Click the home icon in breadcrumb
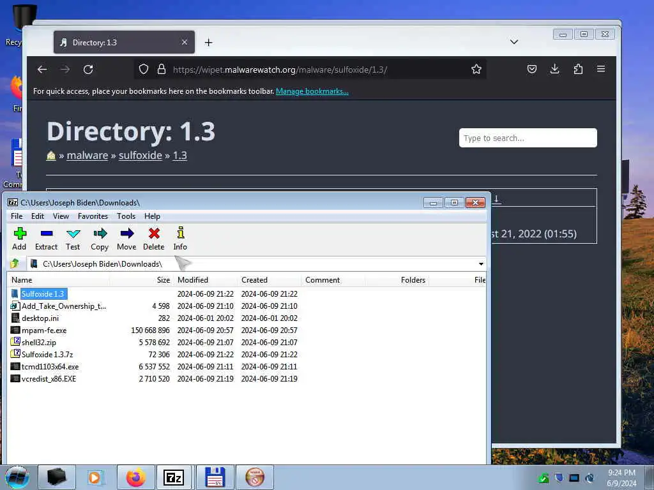The height and width of the screenshot is (490, 654). [x=51, y=156]
